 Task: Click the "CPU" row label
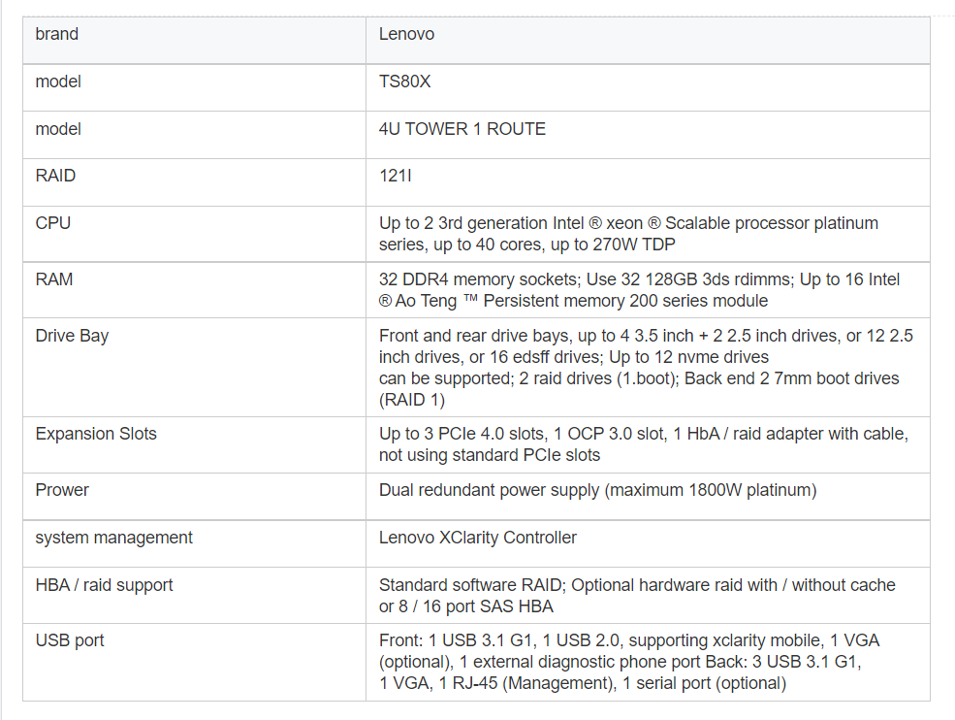53,223
